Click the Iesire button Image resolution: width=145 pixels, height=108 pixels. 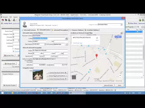pyautogui.click(x=120, y=85)
